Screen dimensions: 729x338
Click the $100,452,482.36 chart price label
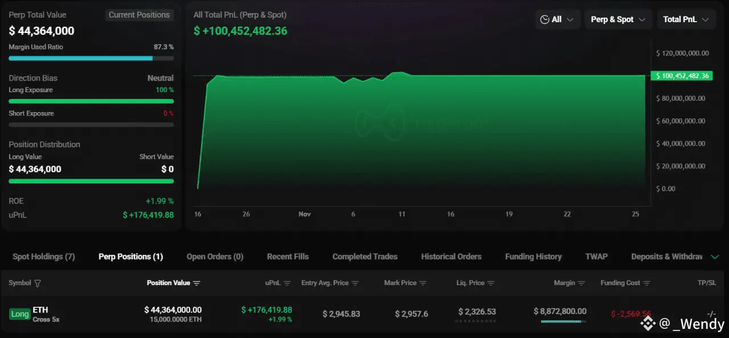pos(682,76)
